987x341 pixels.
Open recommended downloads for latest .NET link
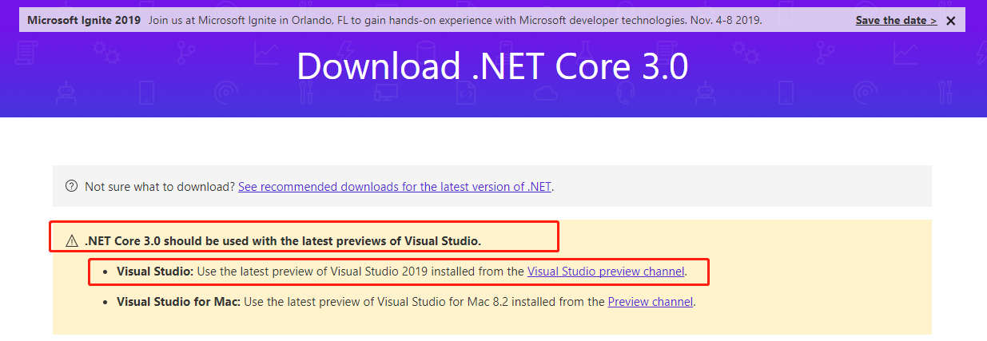[395, 187]
